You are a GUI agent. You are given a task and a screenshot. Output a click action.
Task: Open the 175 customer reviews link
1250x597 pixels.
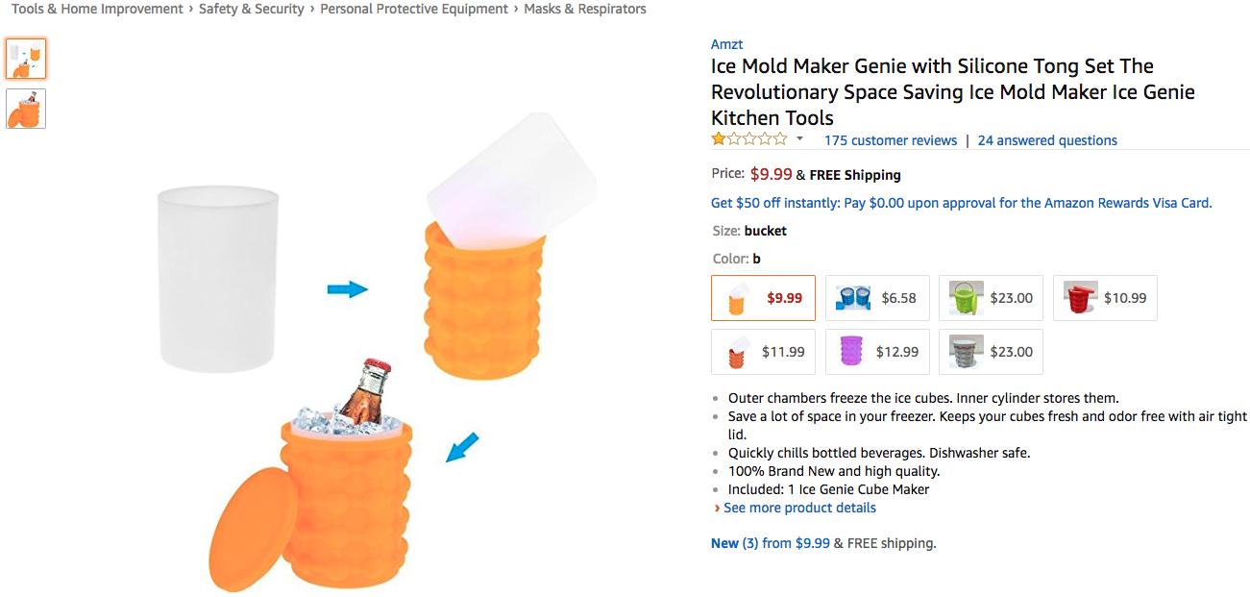890,140
